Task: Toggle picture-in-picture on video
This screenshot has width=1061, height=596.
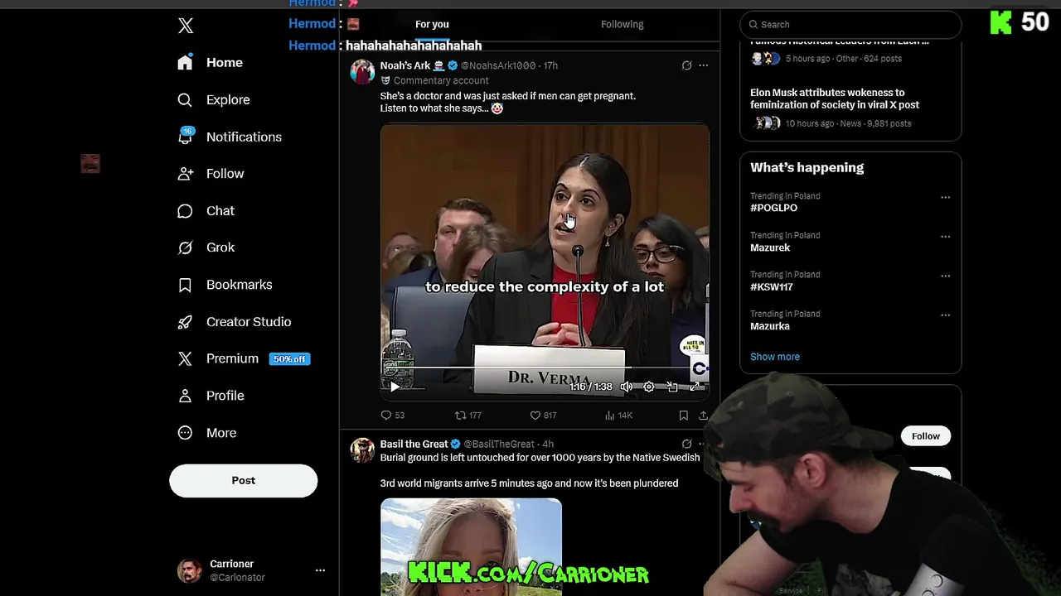Action: pos(672,387)
